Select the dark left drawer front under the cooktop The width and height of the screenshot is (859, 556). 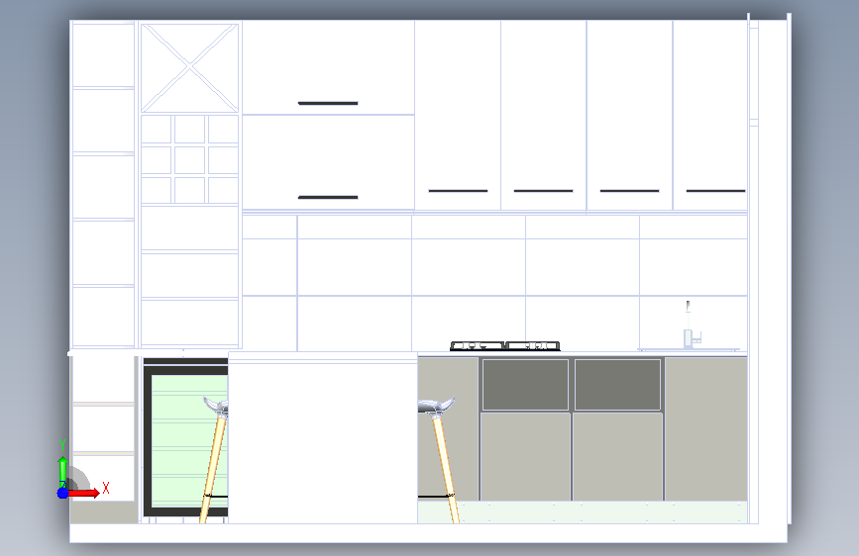(525, 384)
